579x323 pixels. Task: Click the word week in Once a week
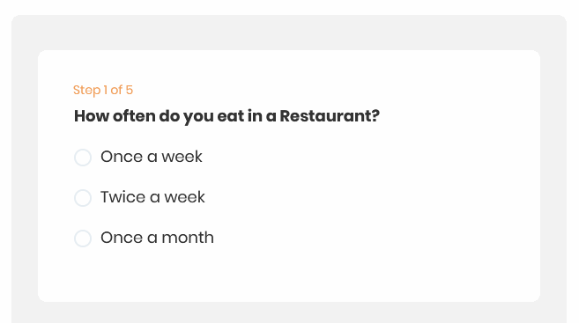182,157
